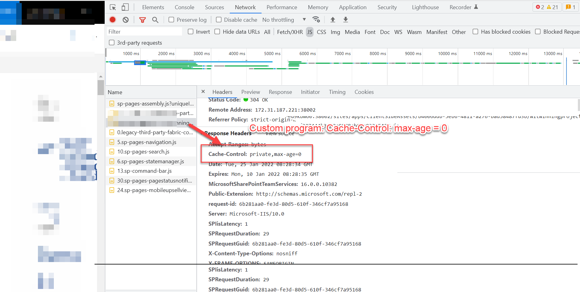Open the Application panel
The image size is (580, 292).
click(x=352, y=7)
